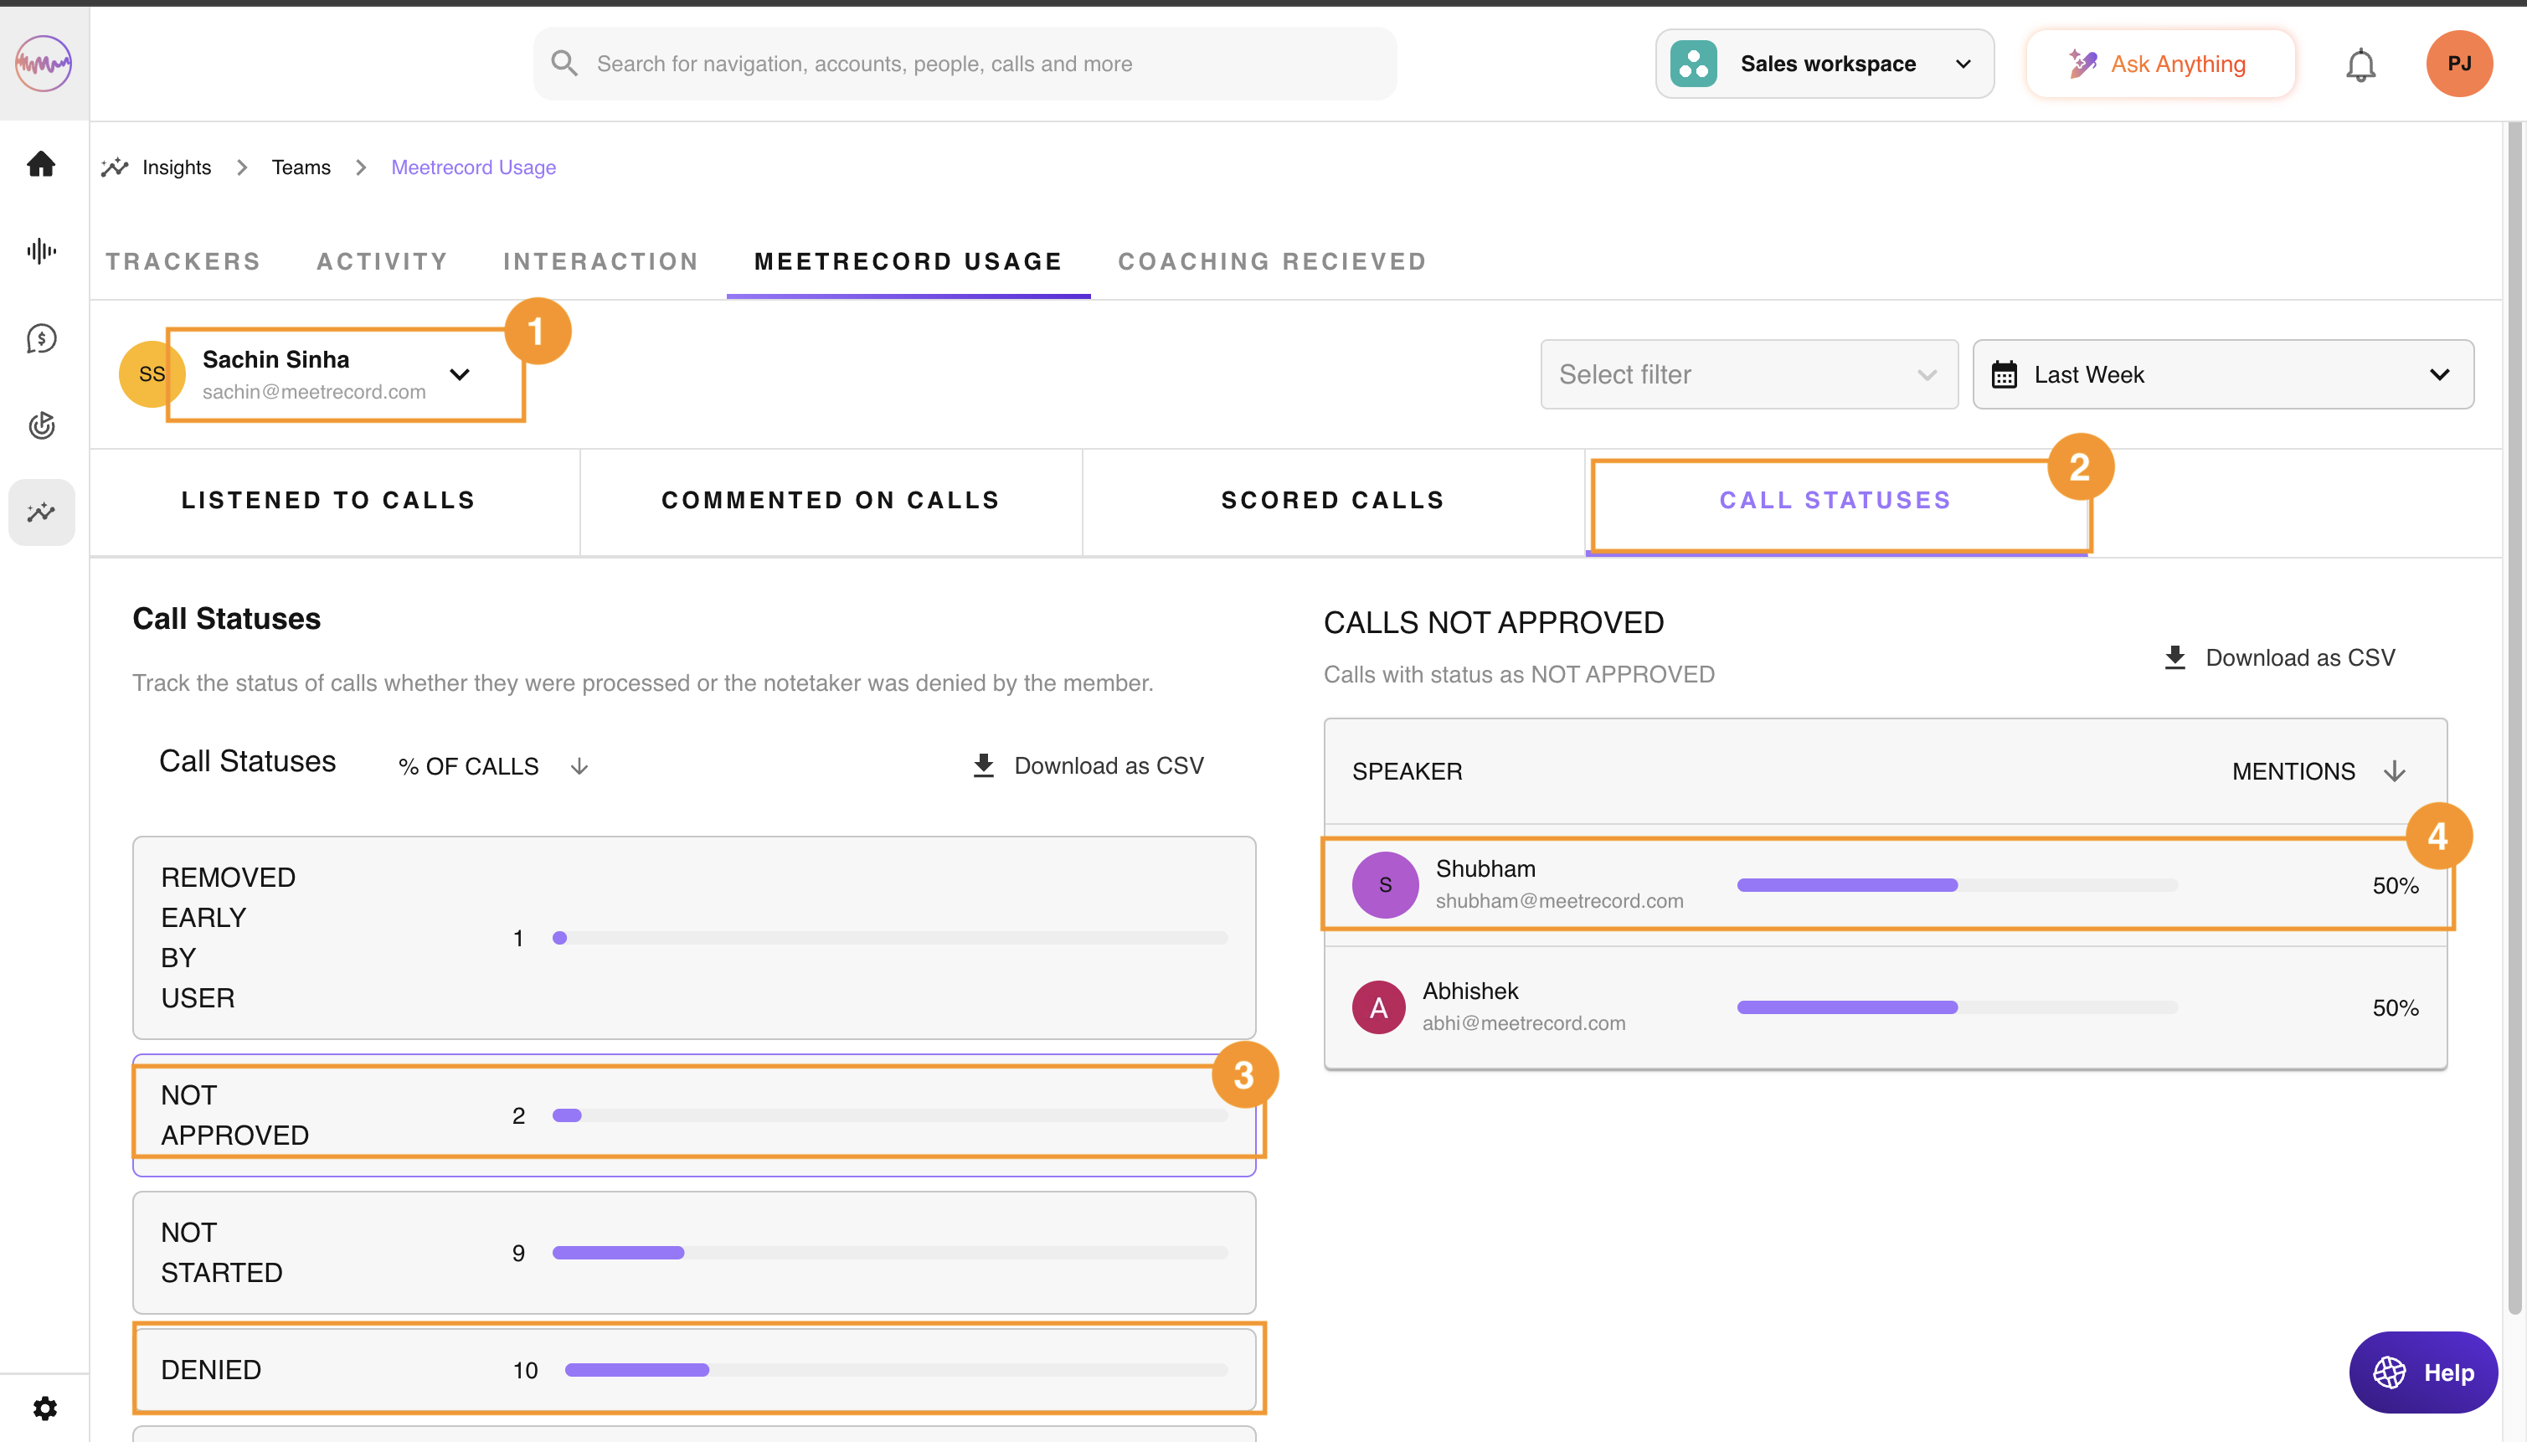Screen dimensions: 2527x1442
Task: Open the Select filter dropdown
Action: point(1748,374)
